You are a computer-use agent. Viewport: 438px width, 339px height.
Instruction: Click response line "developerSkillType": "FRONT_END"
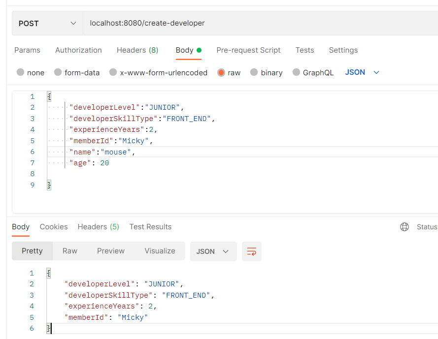139,295
